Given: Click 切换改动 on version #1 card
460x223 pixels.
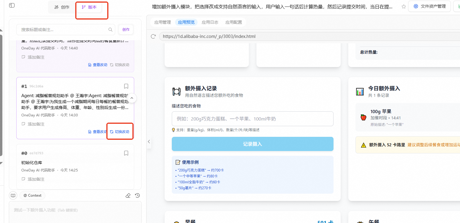Looking at the screenshot, I should 120,132.
